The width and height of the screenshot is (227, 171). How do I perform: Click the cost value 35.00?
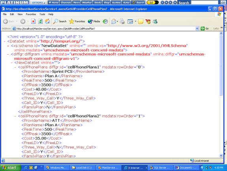pyautogui.click(x=41, y=138)
